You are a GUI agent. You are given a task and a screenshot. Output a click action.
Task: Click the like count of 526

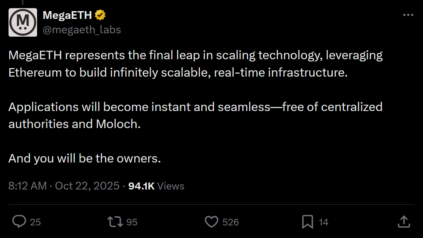coord(231,222)
